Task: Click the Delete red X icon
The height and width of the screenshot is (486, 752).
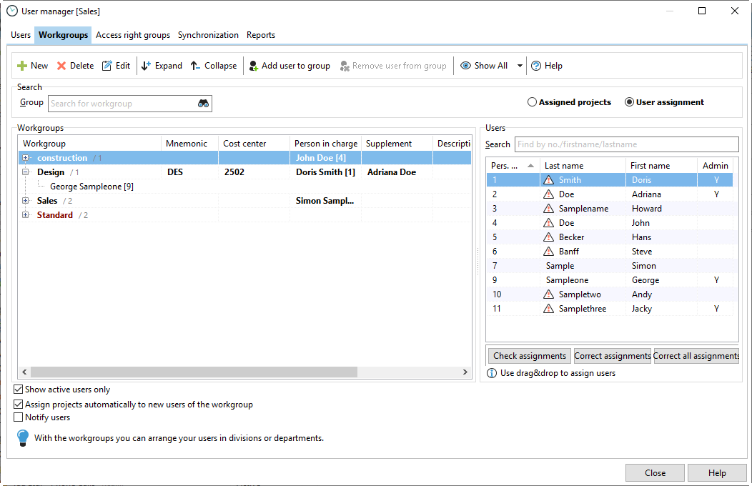Action: click(61, 66)
